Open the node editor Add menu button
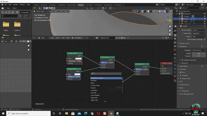 pos(63,38)
